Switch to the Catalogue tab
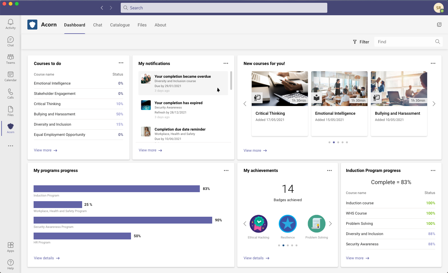This screenshot has height=273, width=448. pos(120,25)
